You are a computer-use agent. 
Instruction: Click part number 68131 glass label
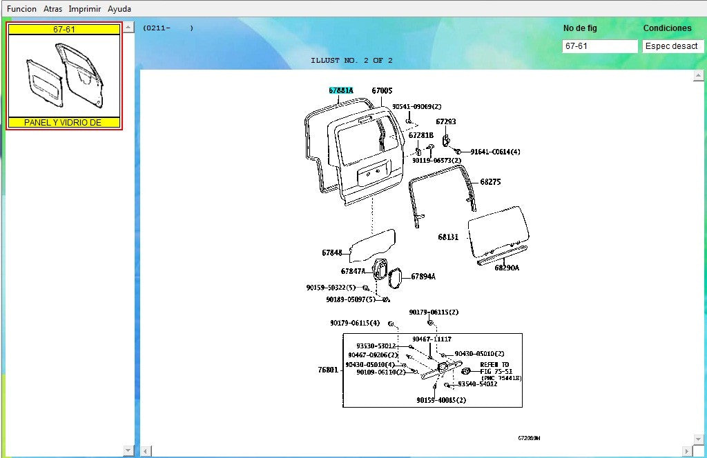click(x=448, y=237)
